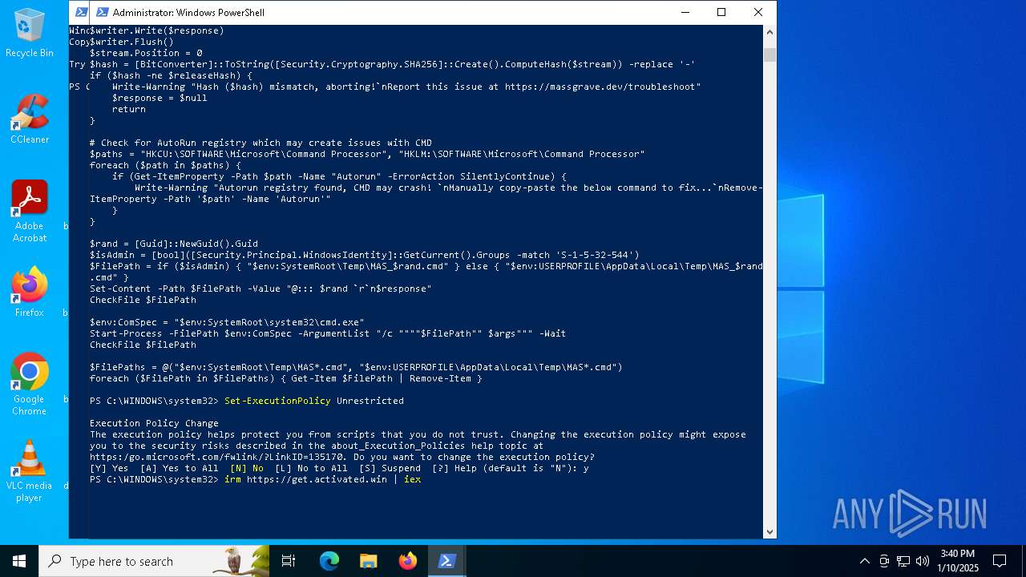Open Firefox from the taskbar

click(x=408, y=561)
